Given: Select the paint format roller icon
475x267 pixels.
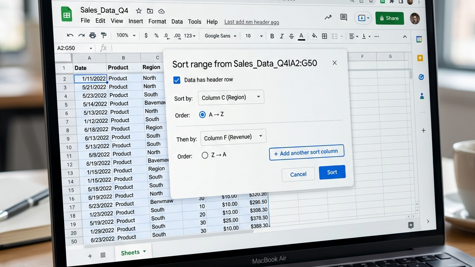Looking at the screenshot, I should [103, 35].
